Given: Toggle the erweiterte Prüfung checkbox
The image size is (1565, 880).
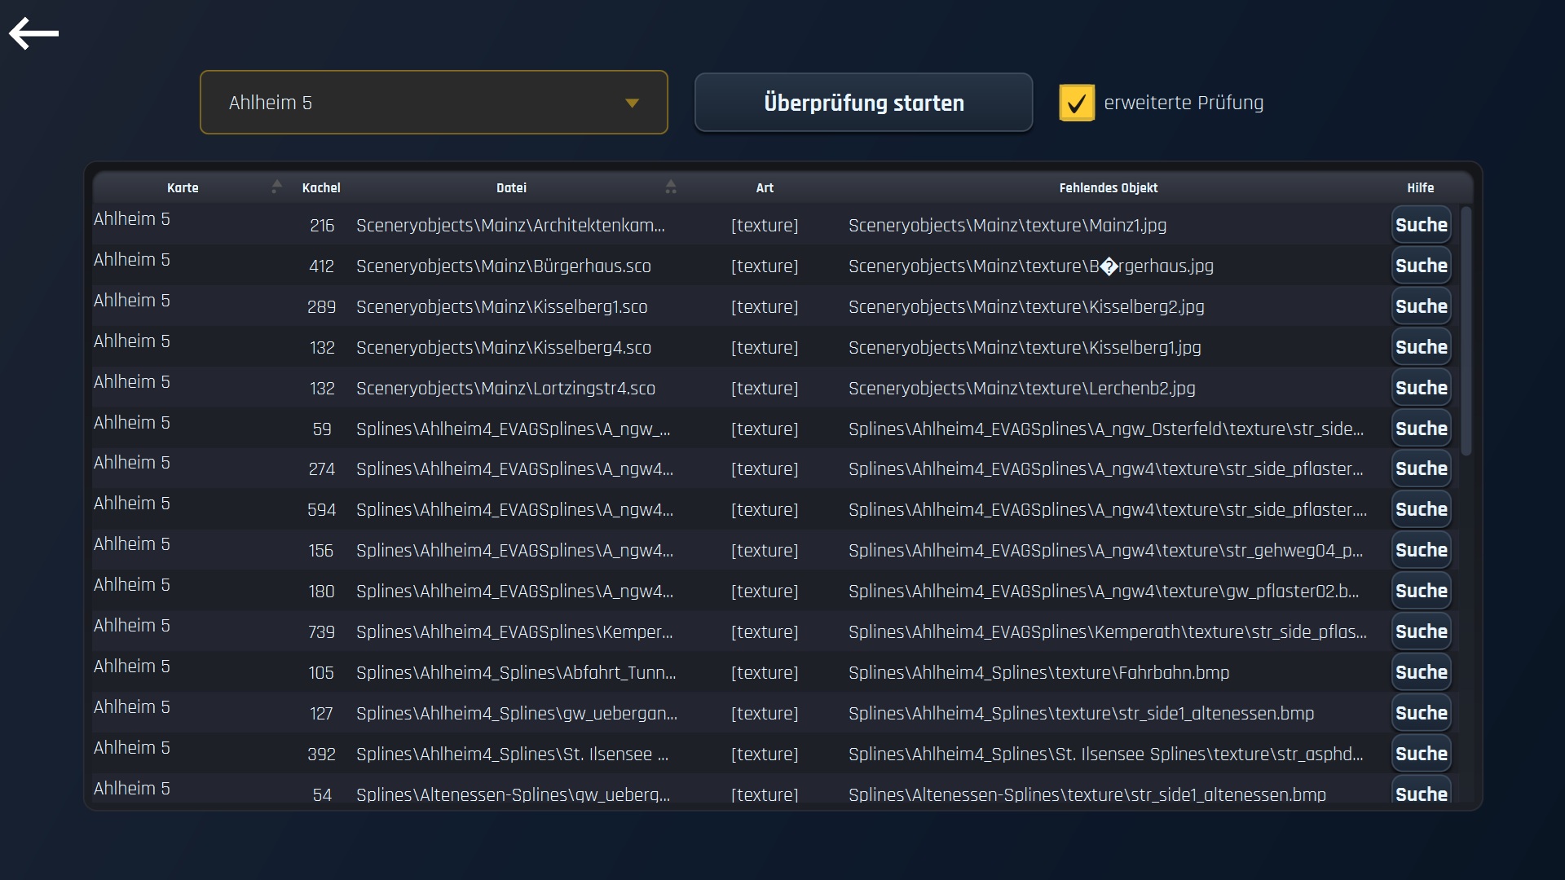Looking at the screenshot, I should [x=1076, y=103].
